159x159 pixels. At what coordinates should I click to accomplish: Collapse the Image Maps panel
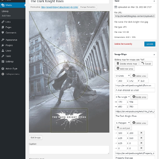pyautogui.click(x=154, y=54)
